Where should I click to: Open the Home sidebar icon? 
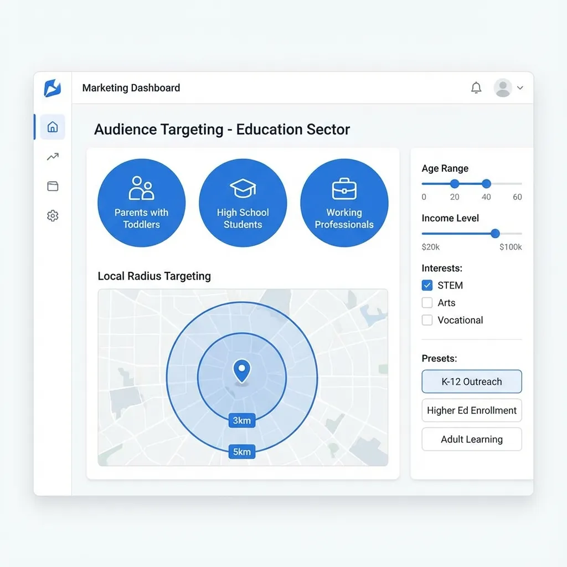coord(53,127)
